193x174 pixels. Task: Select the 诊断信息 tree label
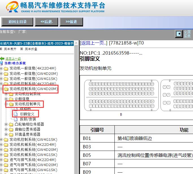tap(22, 99)
